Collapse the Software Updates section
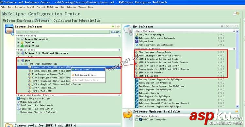Viewport: 245px width, 127px height. (x=135, y=116)
